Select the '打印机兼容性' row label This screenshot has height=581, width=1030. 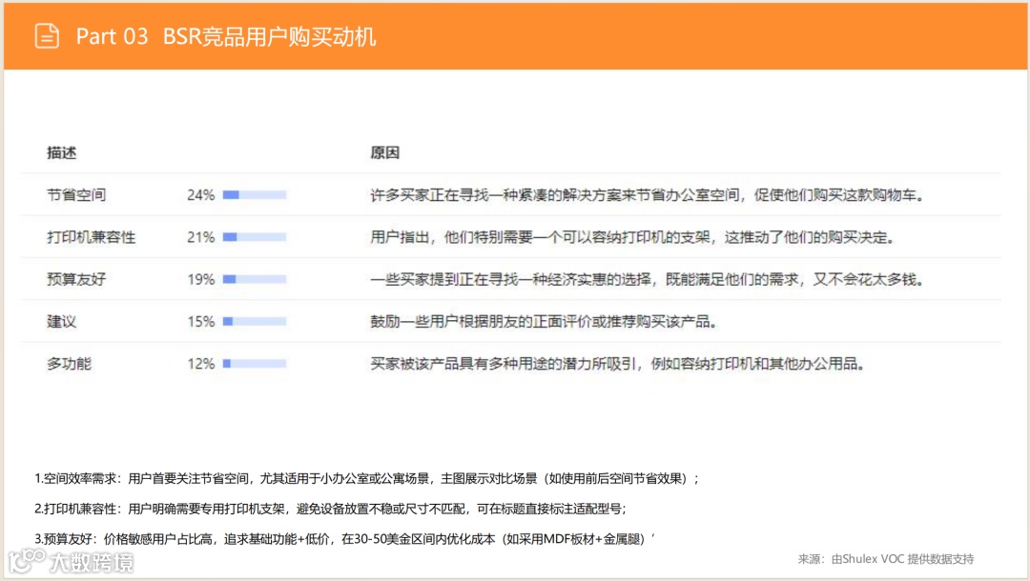point(92,237)
